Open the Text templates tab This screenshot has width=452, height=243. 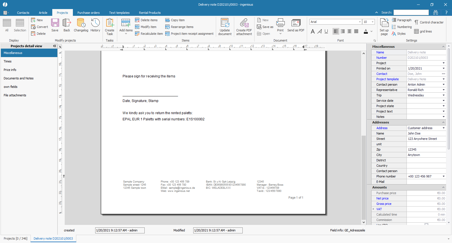pyautogui.click(x=119, y=13)
